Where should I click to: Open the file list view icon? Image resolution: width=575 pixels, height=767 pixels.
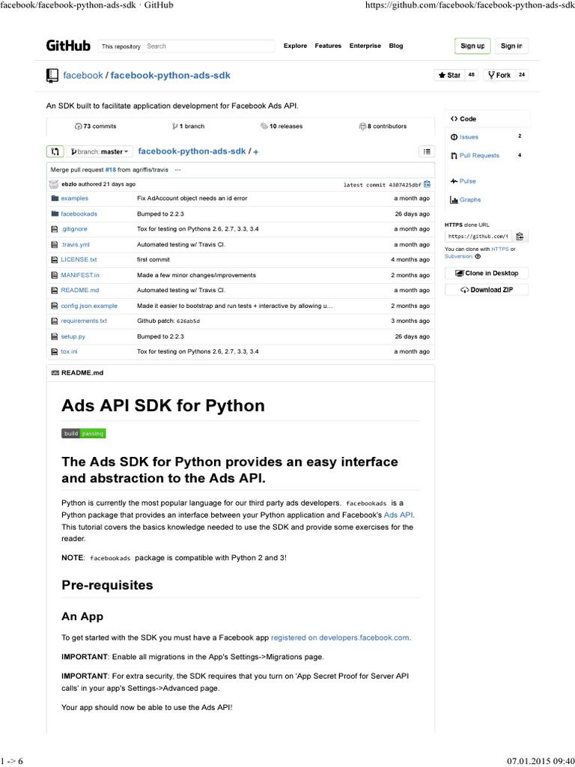pyautogui.click(x=427, y=151)
